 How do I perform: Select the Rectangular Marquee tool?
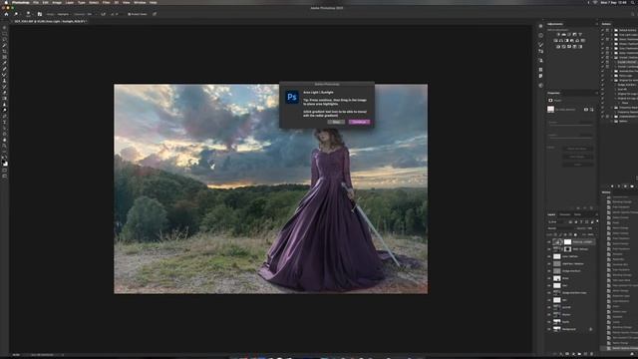click(4, 34)
